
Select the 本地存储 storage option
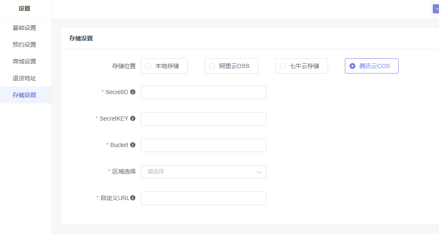[x=164, y=66]
